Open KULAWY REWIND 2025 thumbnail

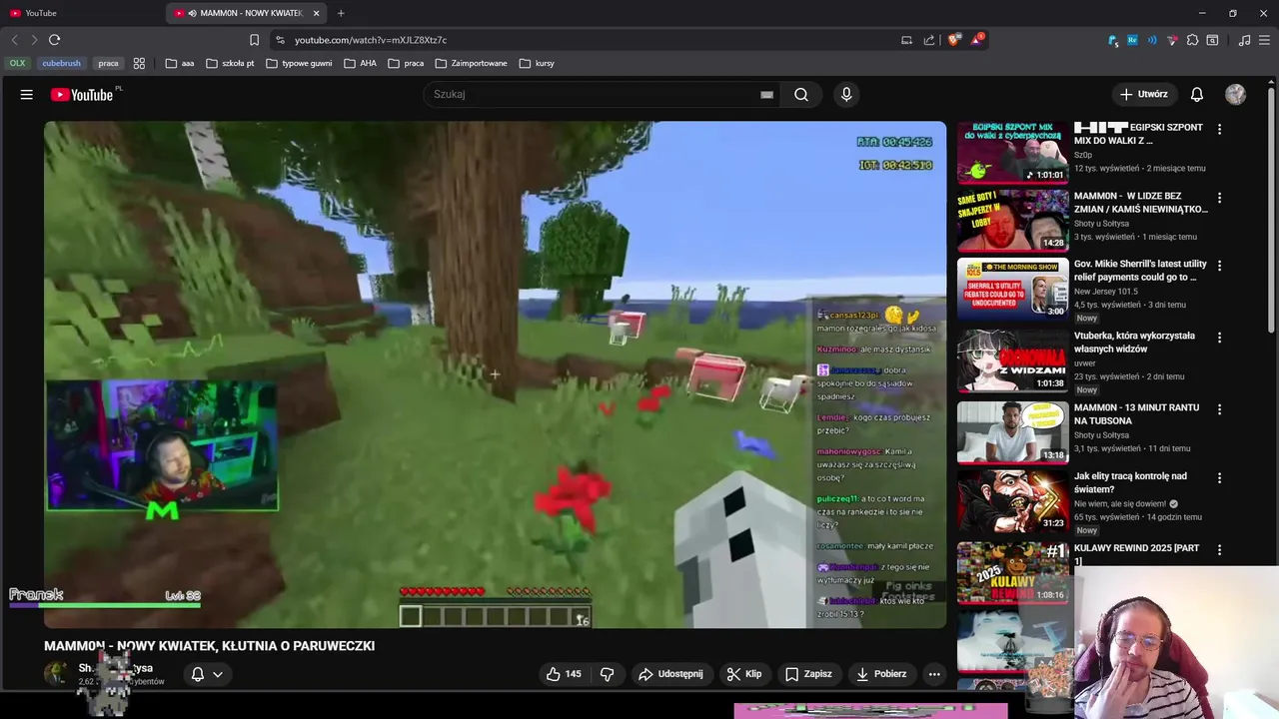click(1012, 572)
